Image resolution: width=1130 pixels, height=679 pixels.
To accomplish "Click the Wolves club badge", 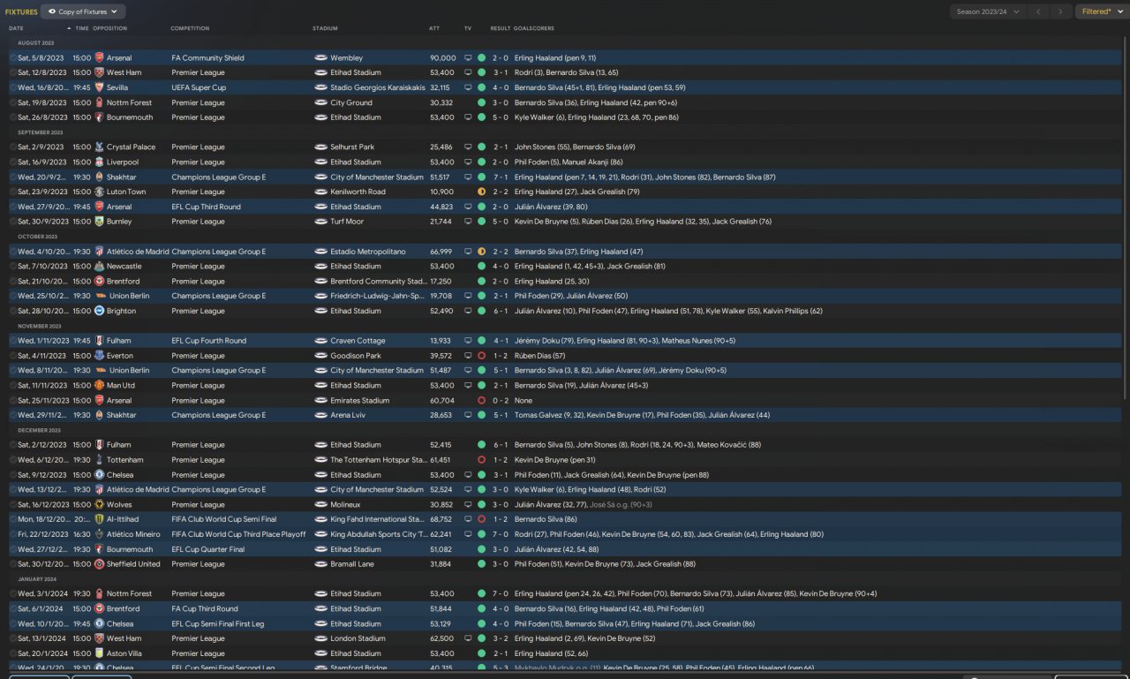I will [x=99, y=504].
